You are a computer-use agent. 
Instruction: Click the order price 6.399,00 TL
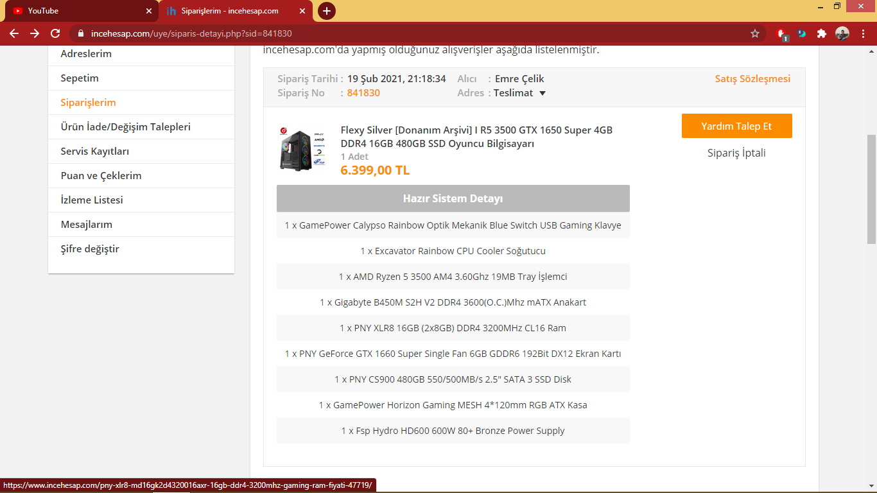(375, 170)
